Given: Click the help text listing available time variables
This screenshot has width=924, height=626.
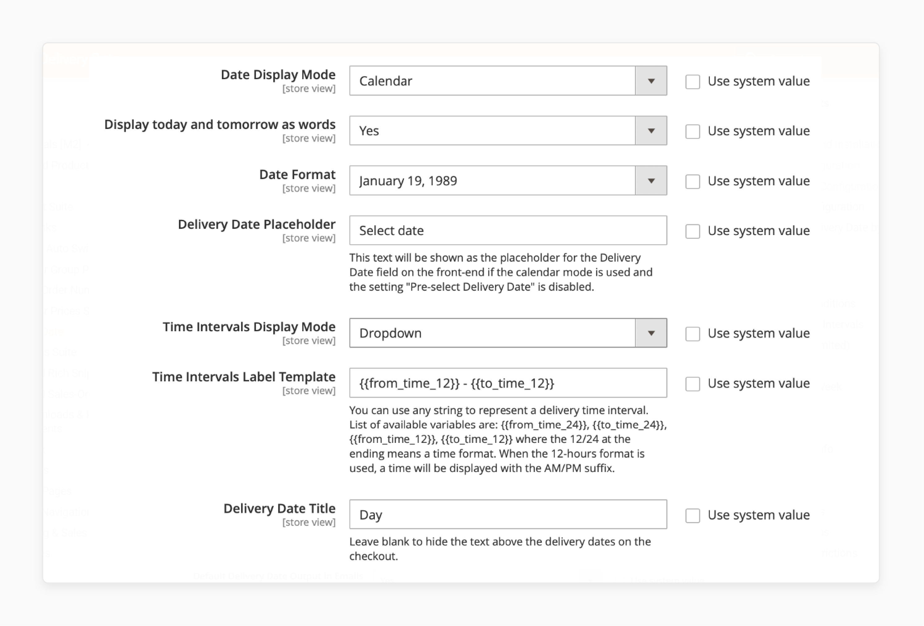Looking at the screenshot, I should coord(508,439).
